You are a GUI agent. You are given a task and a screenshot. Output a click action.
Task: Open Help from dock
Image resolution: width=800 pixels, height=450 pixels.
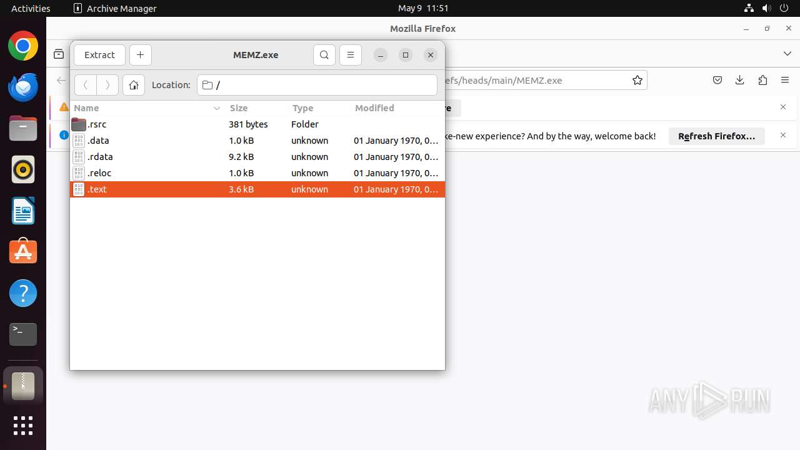point(23,293)
